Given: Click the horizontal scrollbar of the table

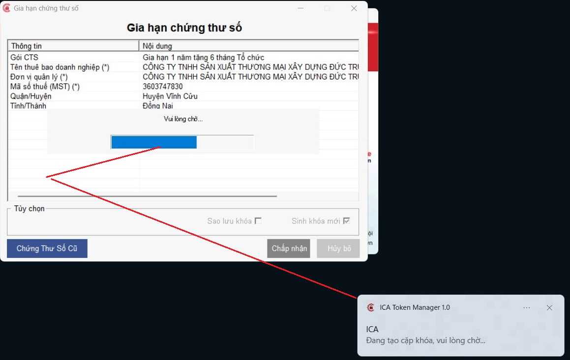Looking at the screenshot, I should [147, 196].
